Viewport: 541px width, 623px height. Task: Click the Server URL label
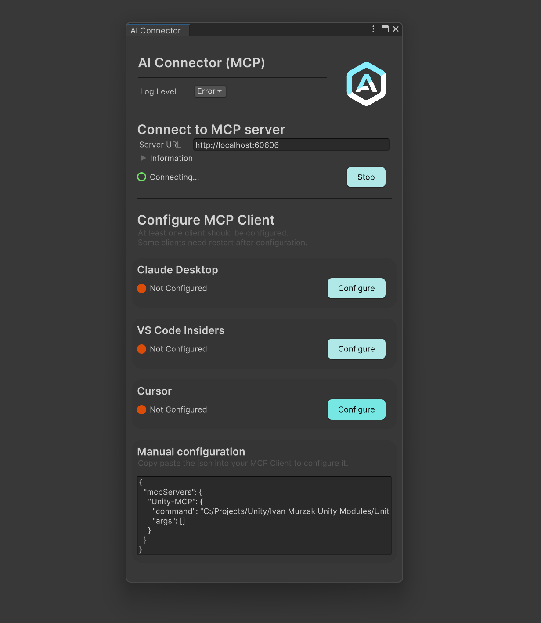pyautogui.click(x=160, y=145)
